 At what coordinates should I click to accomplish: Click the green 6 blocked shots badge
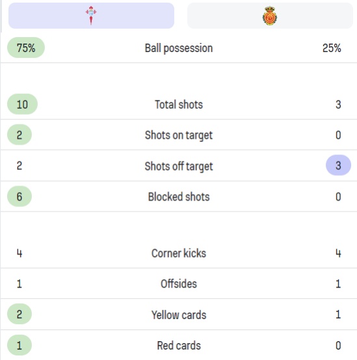click(20, 197)
